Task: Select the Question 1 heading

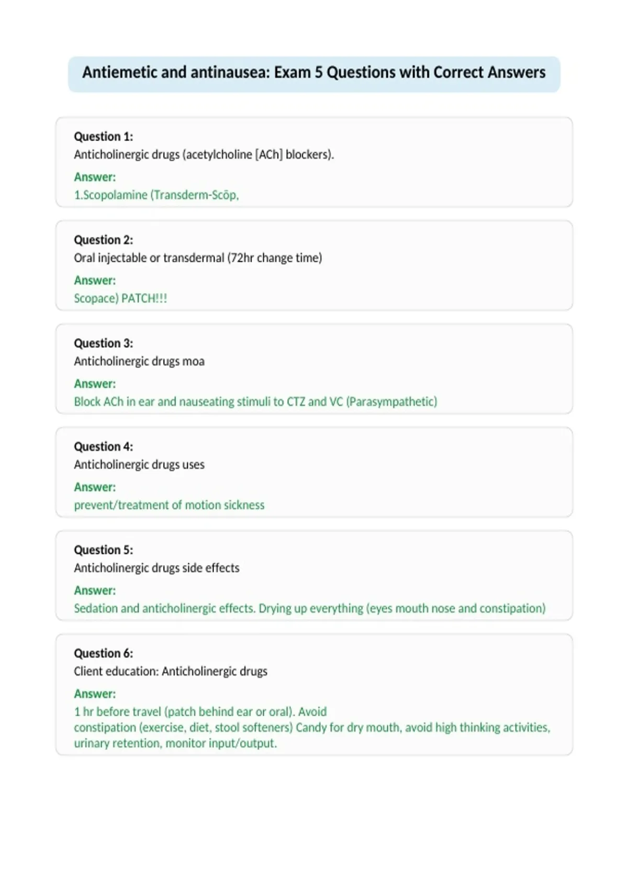Action: coord(104,137)
